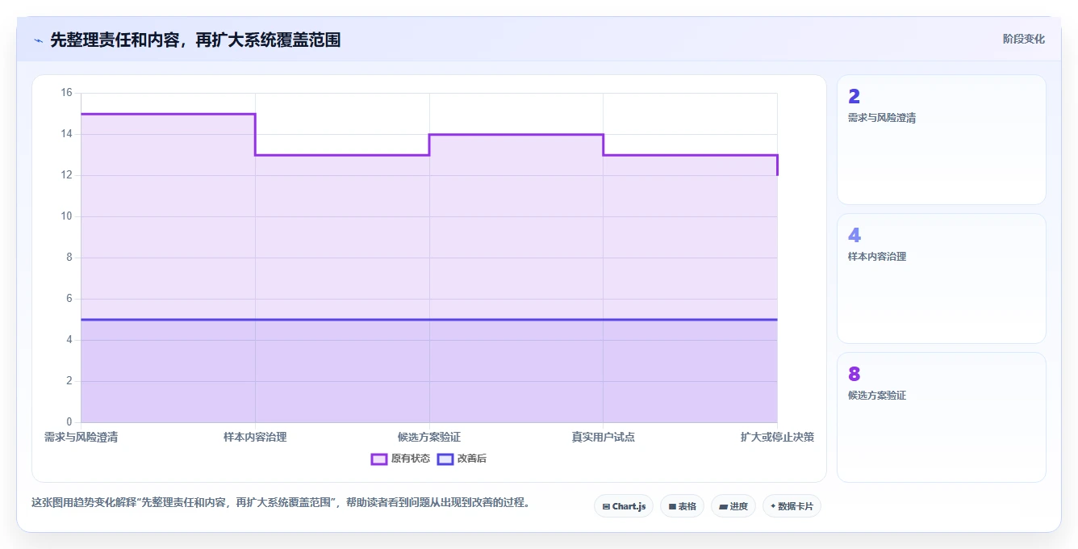Click the 改善后 legend label

point(472,459)
